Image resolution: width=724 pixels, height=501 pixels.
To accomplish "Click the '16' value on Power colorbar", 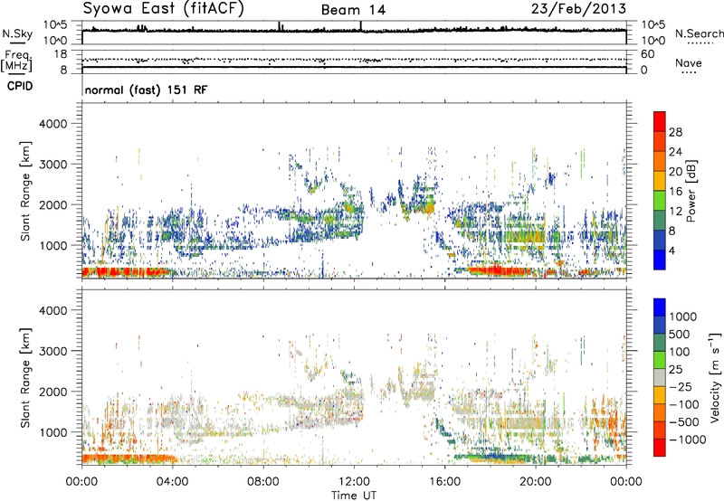I will (x=675, y=192).
